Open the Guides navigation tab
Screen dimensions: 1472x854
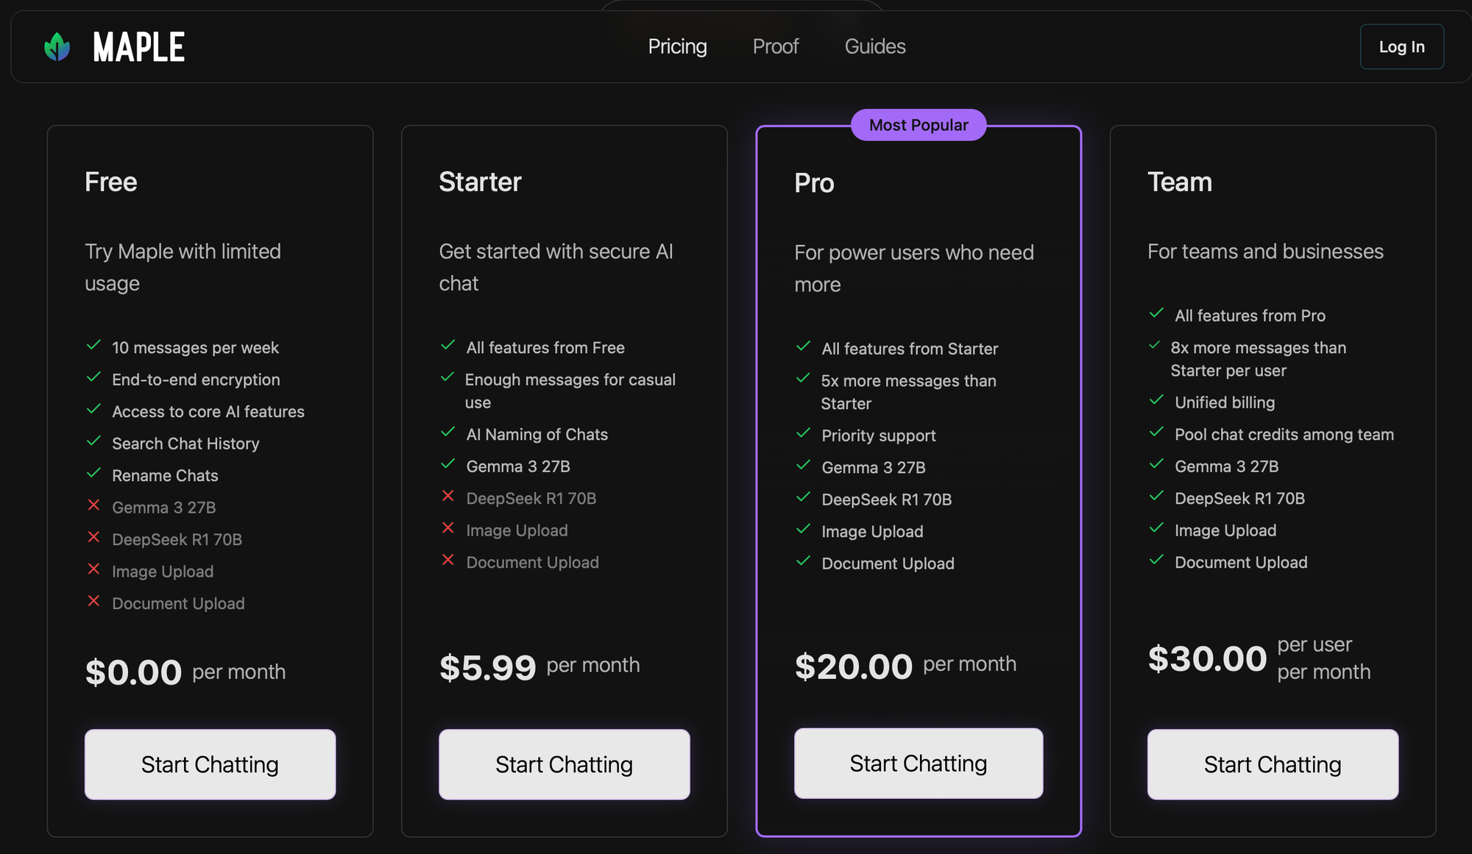[x=874, y=46]
